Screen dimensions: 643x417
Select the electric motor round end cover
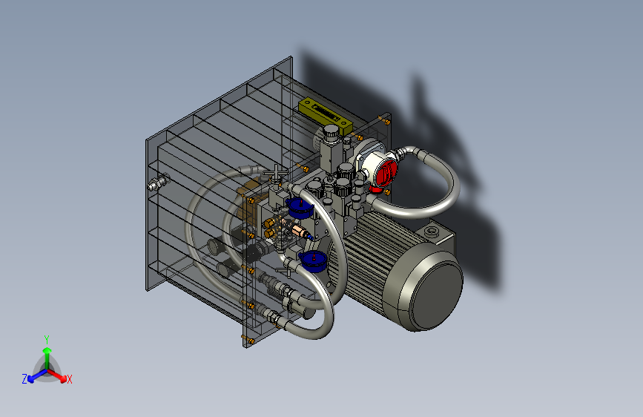tap(436, 295)
